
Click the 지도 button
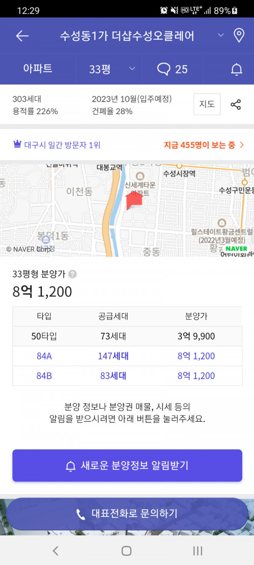[x=207, y=104]
